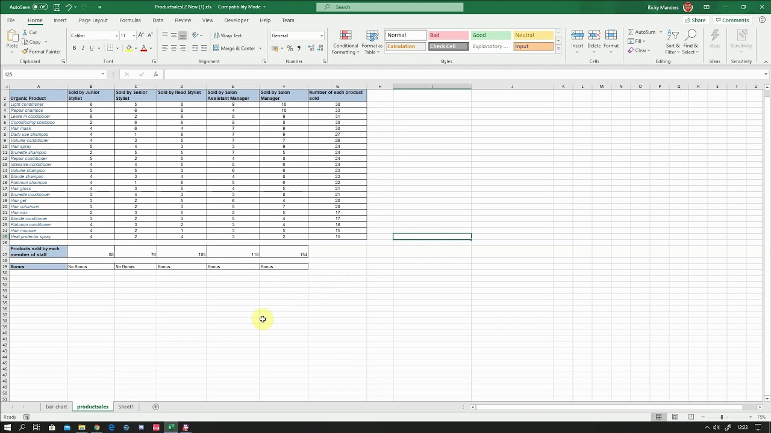This screenshot has height=433, width=771.
Task: Expand the cell styles gallery
Action: [558, 49]
